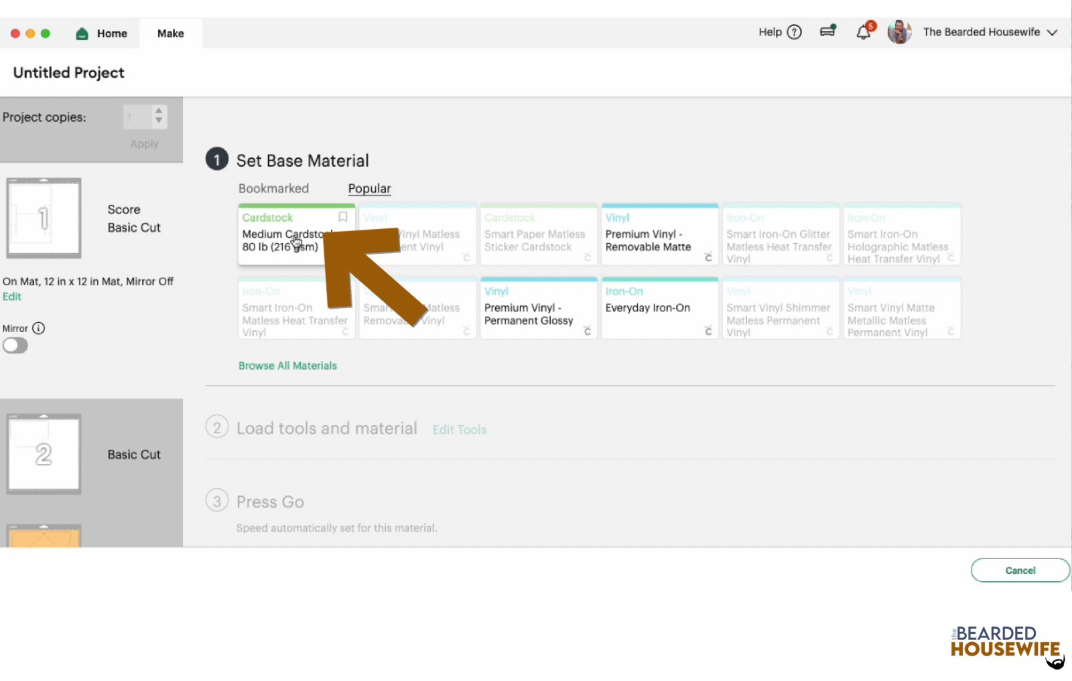The height and width of the screenshot is (681, 1072).
Task: Open Browse All Materials
Action: point(287,366)
